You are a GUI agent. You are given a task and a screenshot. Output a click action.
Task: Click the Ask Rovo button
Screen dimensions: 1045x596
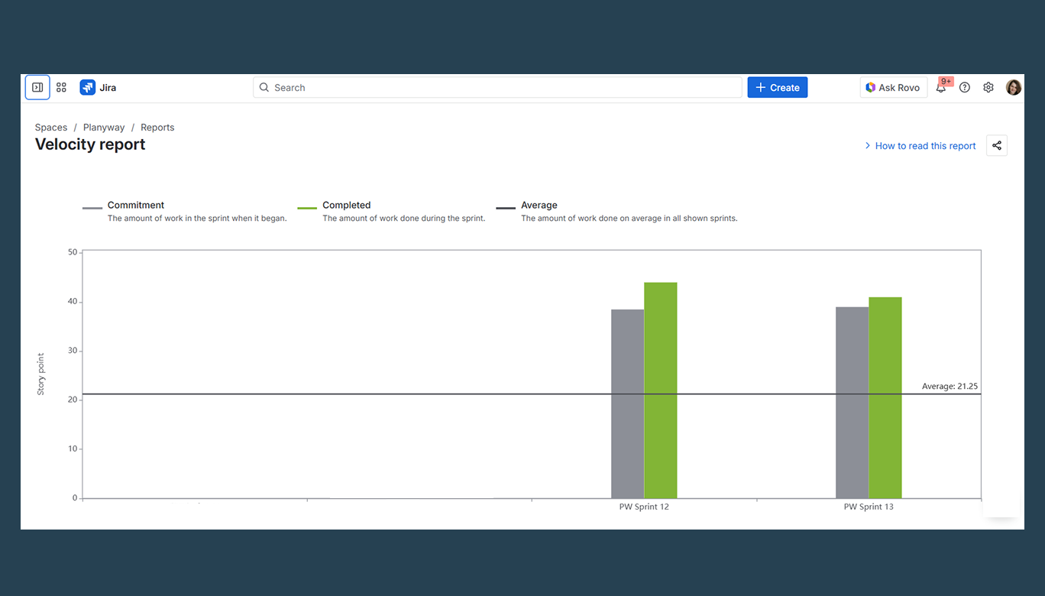click(893, 87)
